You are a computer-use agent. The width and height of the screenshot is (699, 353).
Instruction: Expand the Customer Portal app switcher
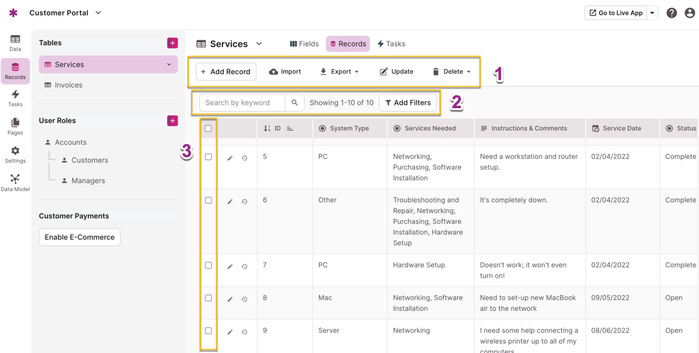(98, 13)
